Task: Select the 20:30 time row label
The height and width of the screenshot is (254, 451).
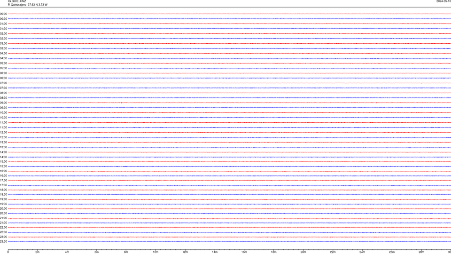Action: [x=3, y=214]
